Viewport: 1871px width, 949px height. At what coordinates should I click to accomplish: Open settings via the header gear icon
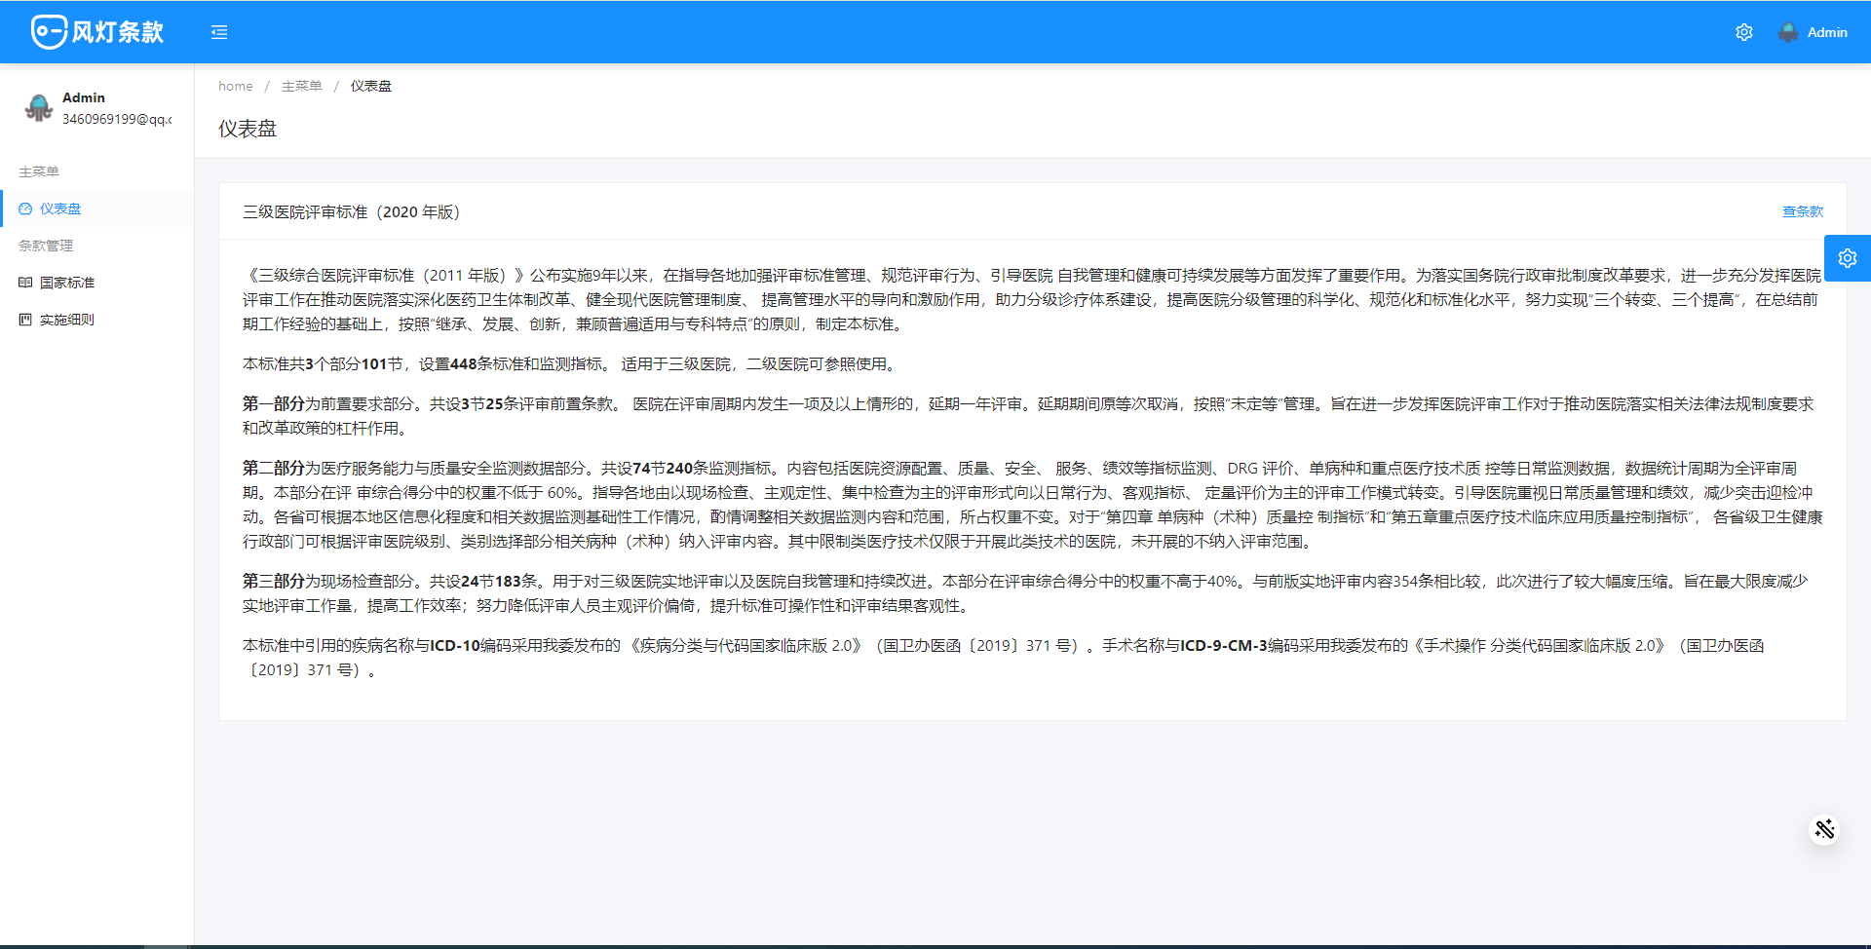(1744, 32)
